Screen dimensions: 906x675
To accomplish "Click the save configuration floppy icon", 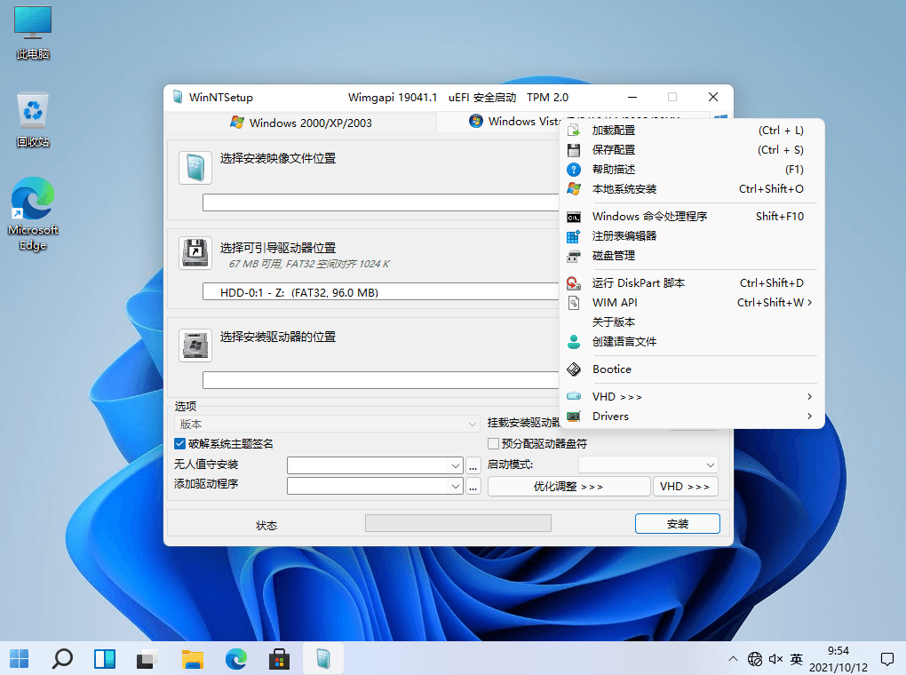I will tap(574, 150).
